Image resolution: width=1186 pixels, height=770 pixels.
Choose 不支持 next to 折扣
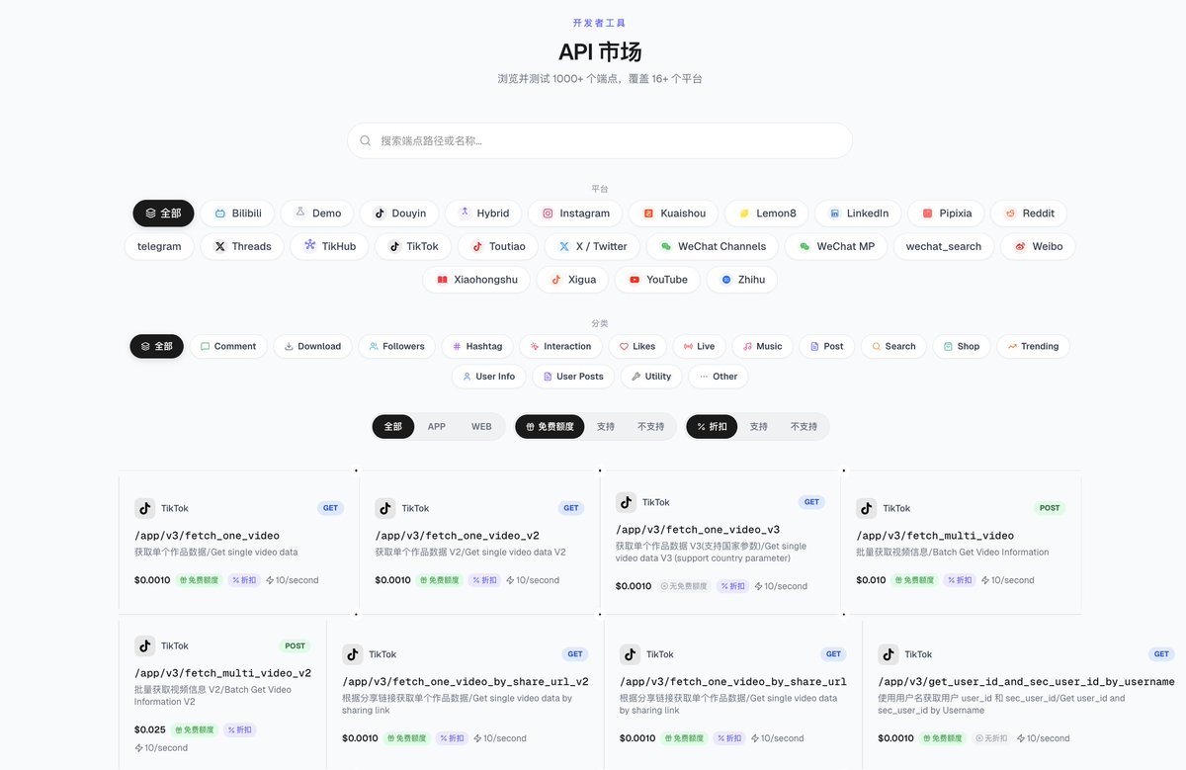pos(804,426)
